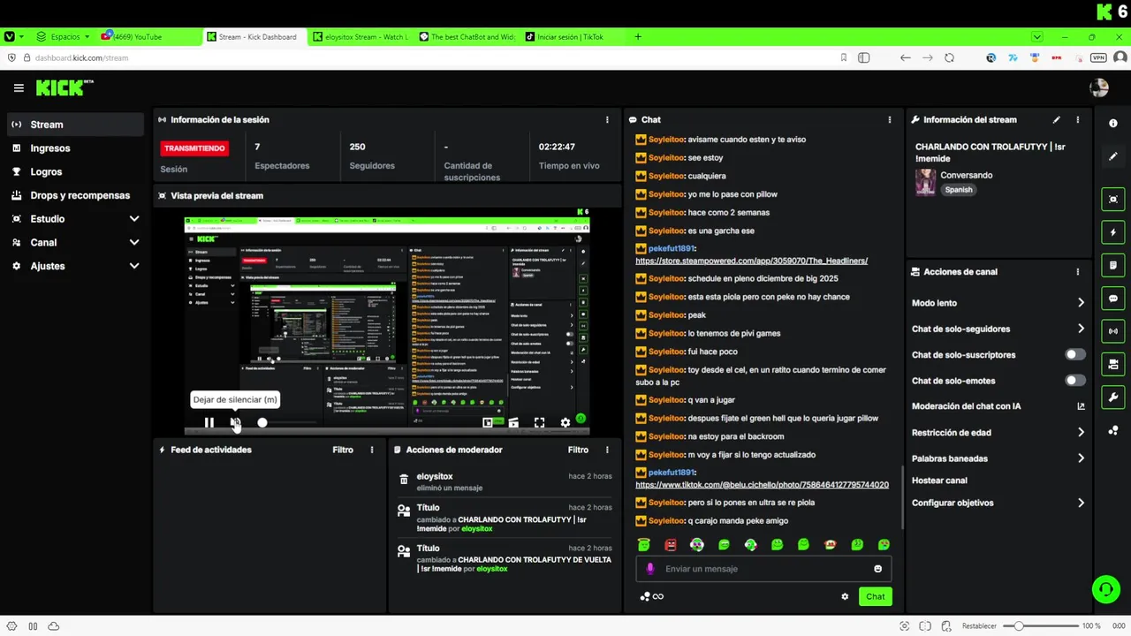Click the Enviar un mensaje input field

pyautogui.click(x=763, y=569)
